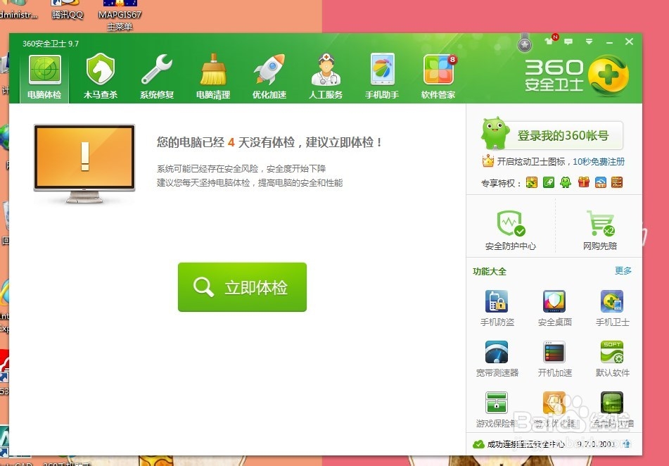The height and width of the screenshot is (466, 669).
Task: Click the 360安全卫士 9.7 window title
Action: pyautogui.click(x=51, y=44)
